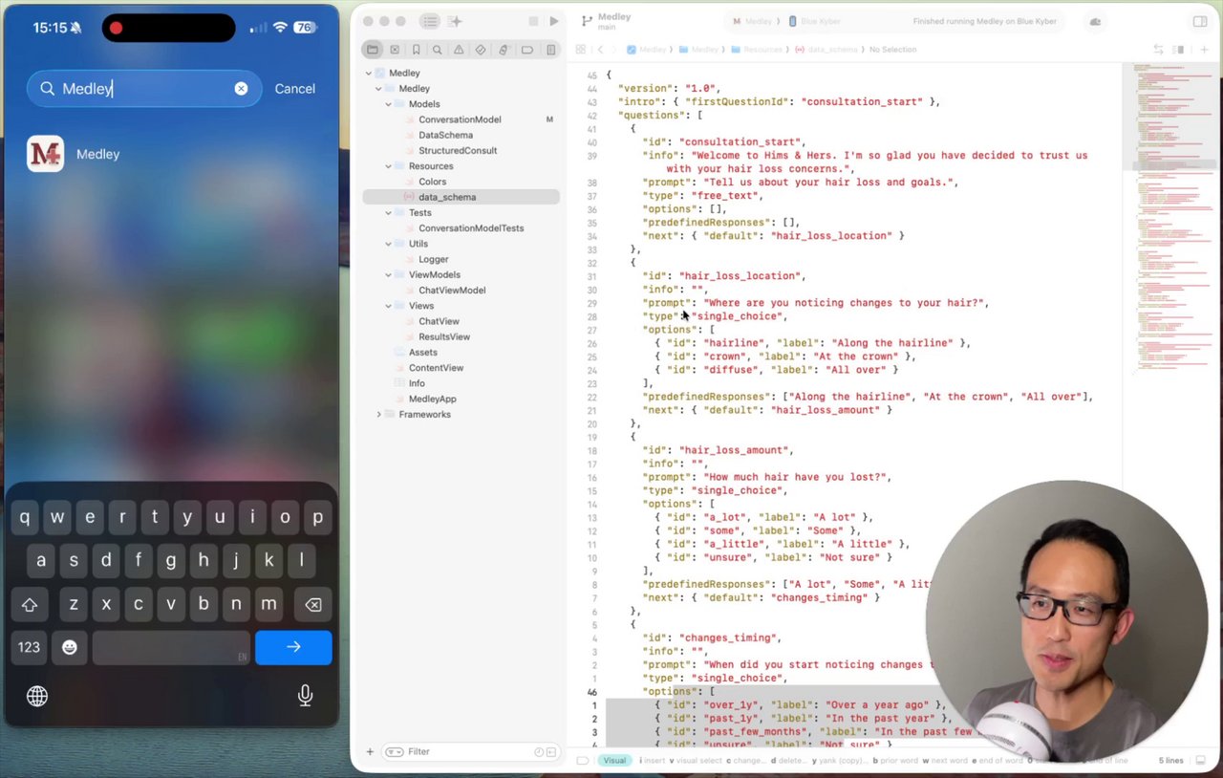The image size is (1223, 778).
Task: Click the sparkle assistant icon in Xcode toolbar
Action: tap(455, 21)
